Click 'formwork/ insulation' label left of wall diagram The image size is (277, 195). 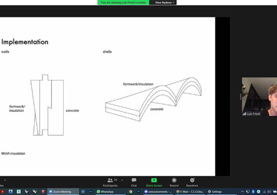(x=17, y=108)
